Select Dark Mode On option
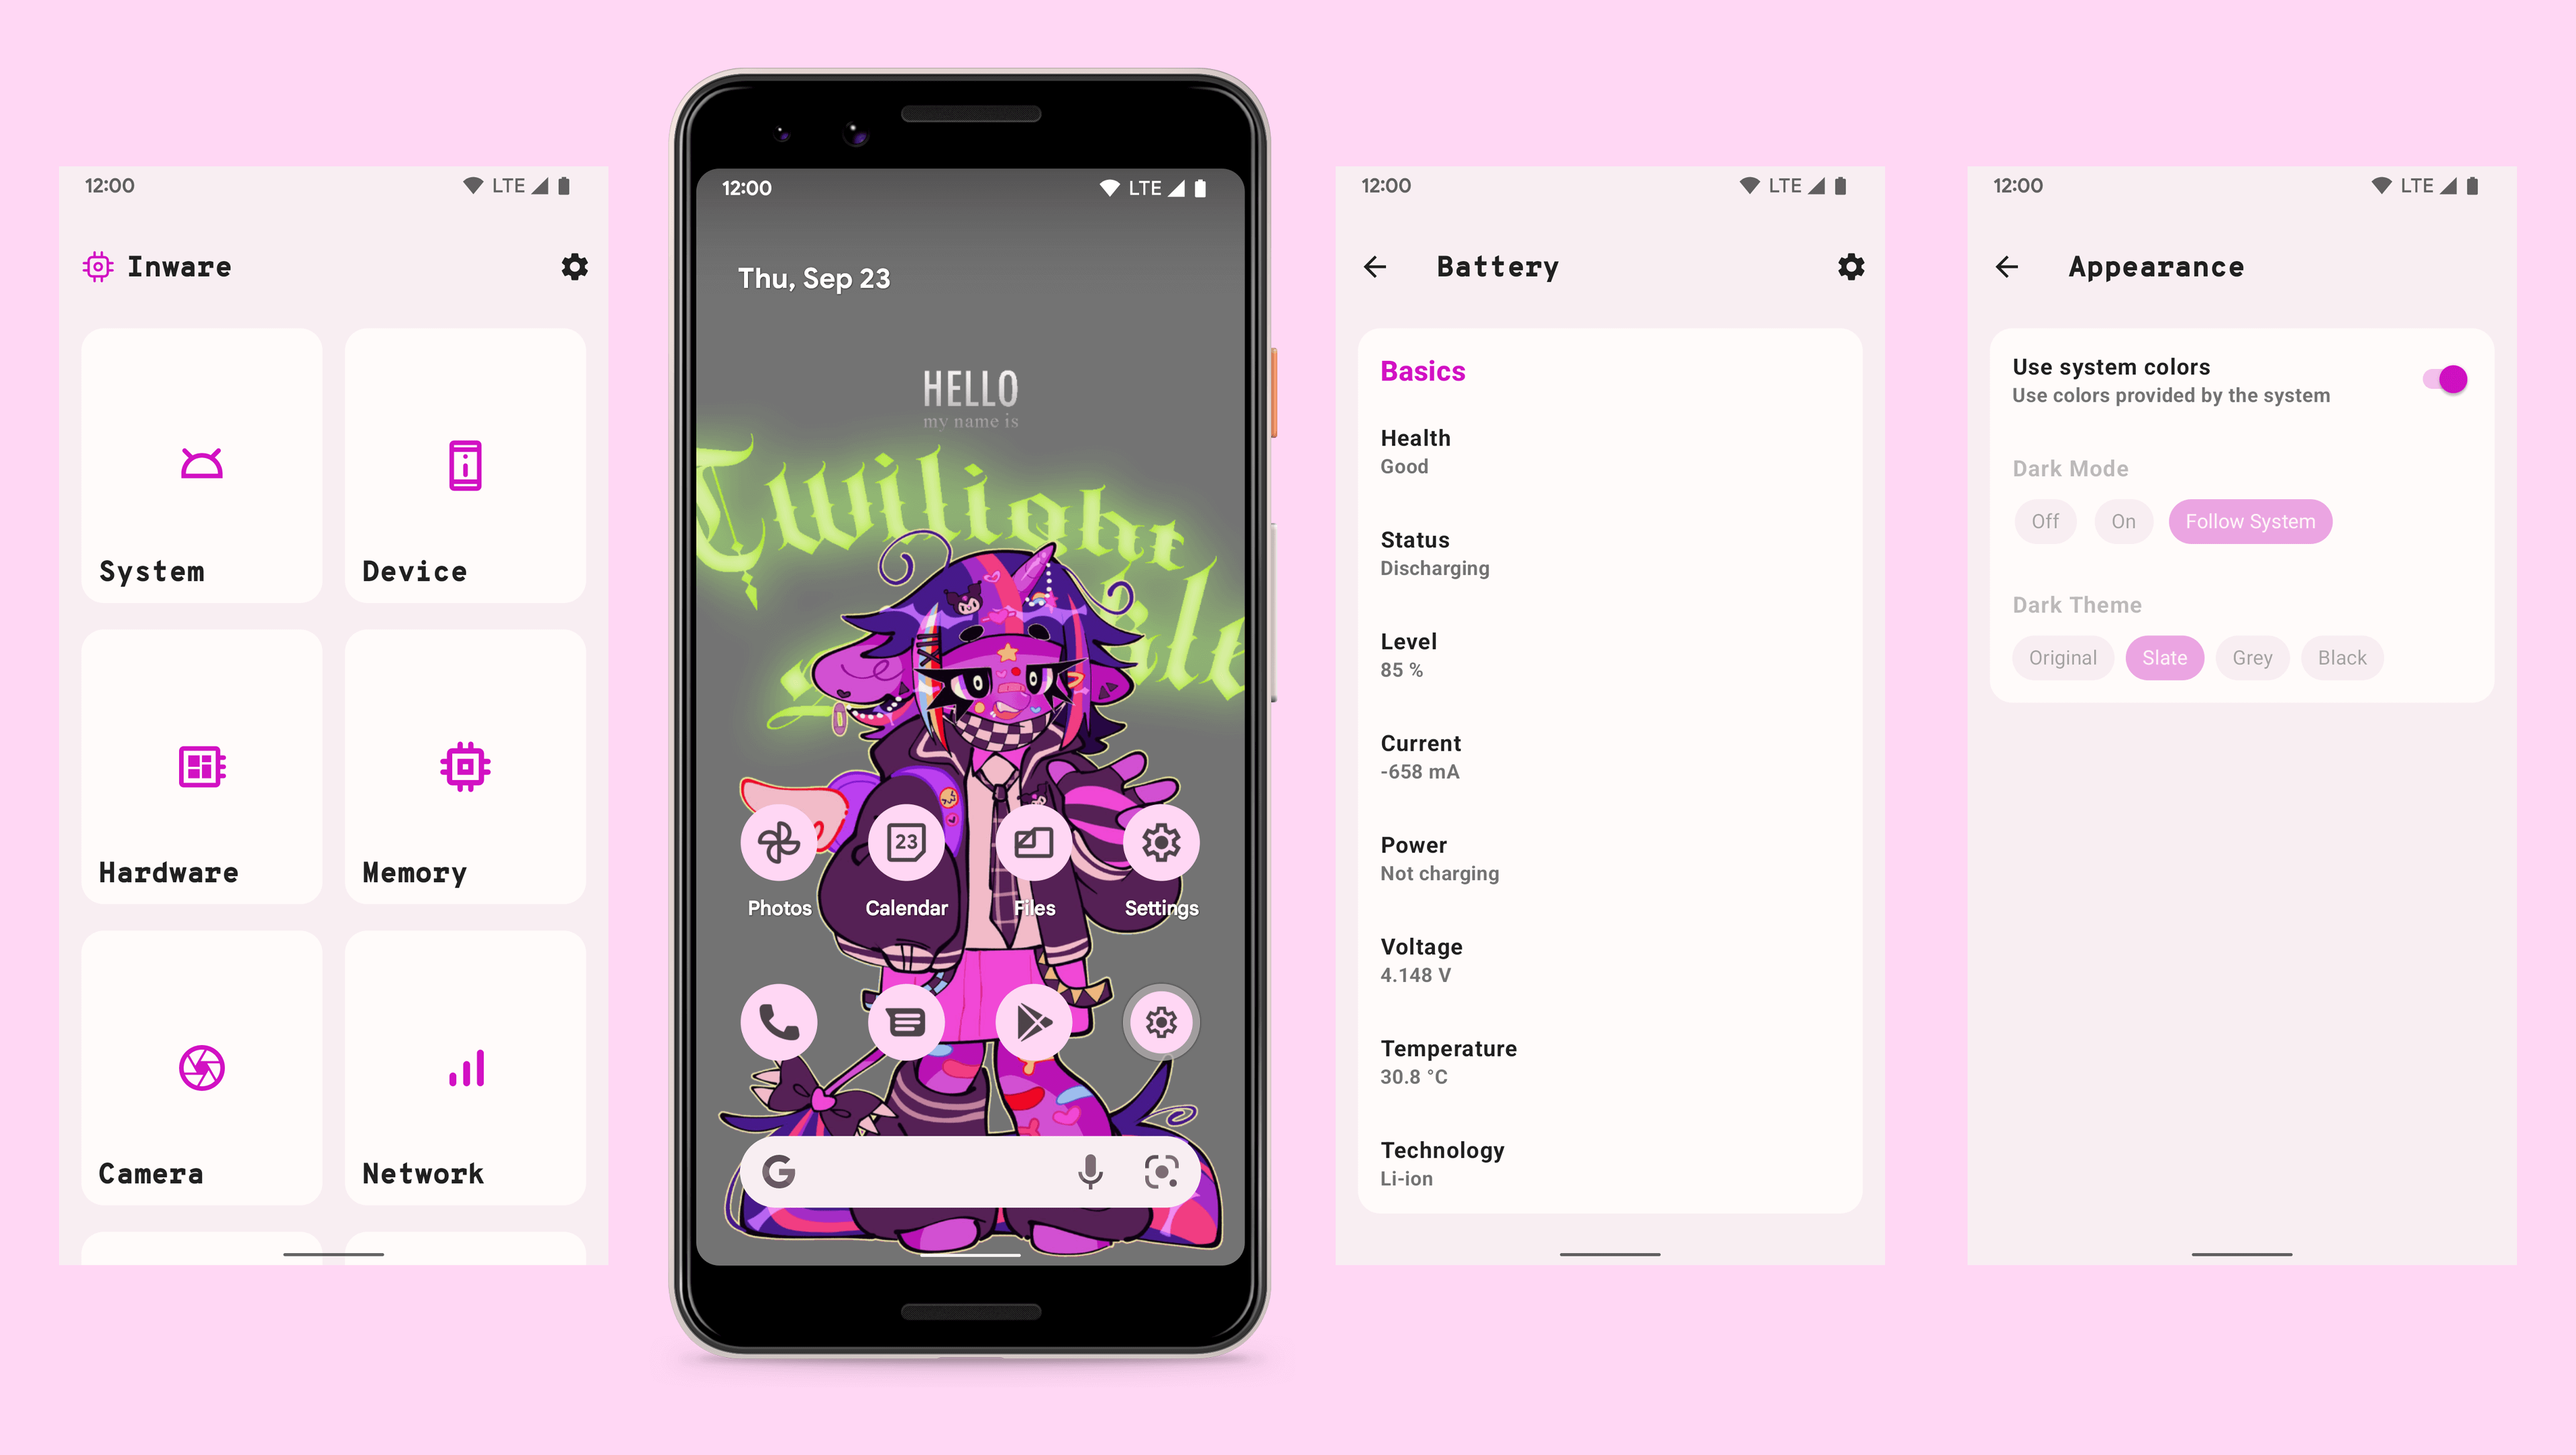The image size is (2576, 1455). tap(2123, 519)
